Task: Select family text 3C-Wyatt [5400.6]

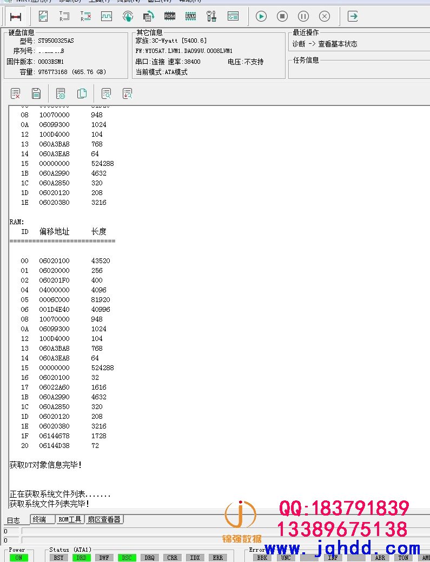Action: (179, 41)
